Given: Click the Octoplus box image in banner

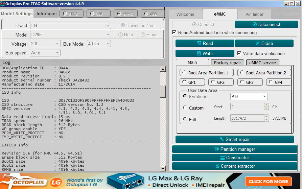Looking at the screenshot, I should coord(126,181).
